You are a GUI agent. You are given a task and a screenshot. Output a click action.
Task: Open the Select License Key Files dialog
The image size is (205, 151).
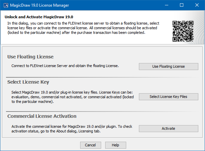pos(168,97)
